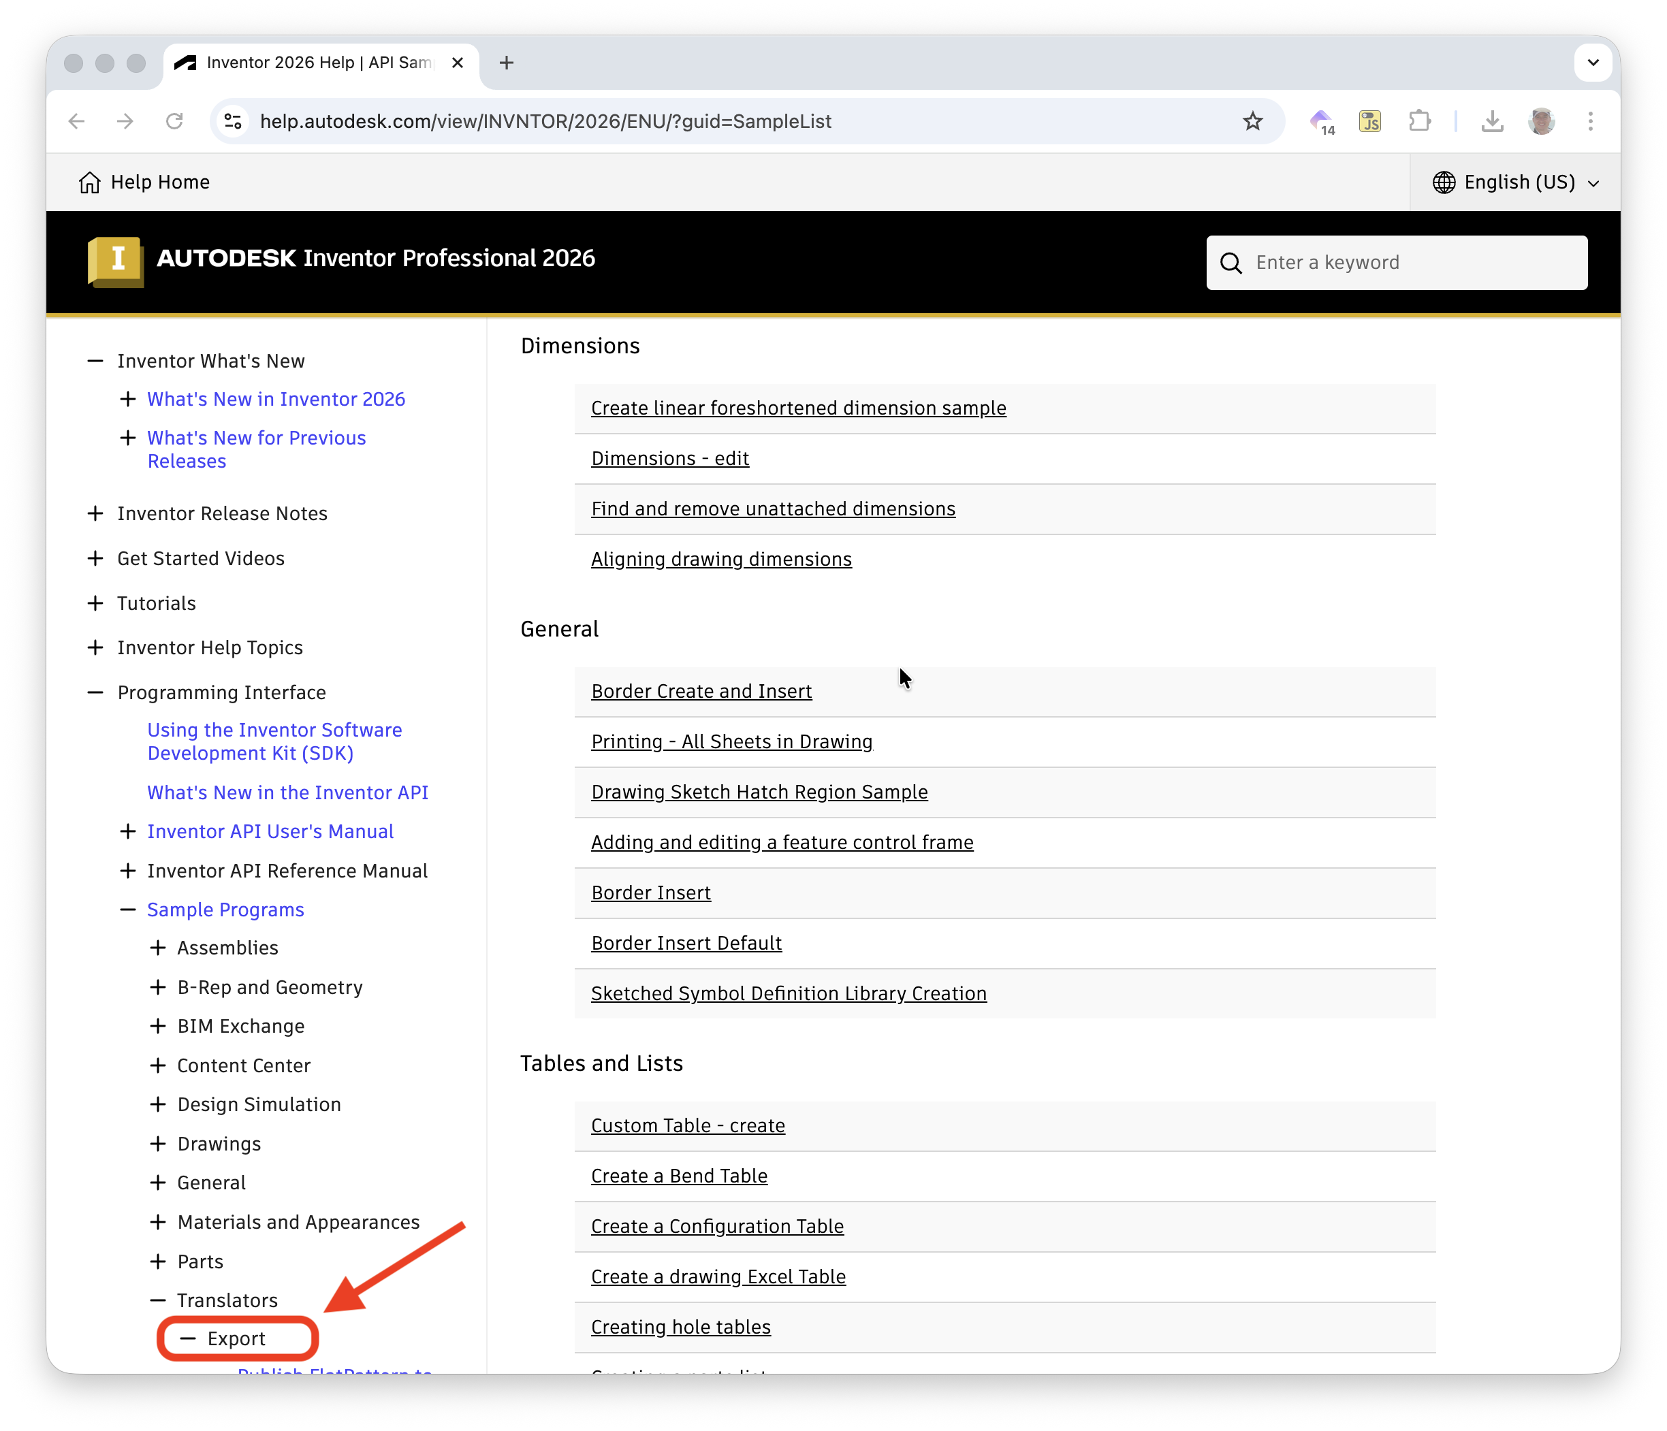Collapse the Programming Interface section
The height and width of the screenshot is (1431, 1667).
(x=96, y=692)
